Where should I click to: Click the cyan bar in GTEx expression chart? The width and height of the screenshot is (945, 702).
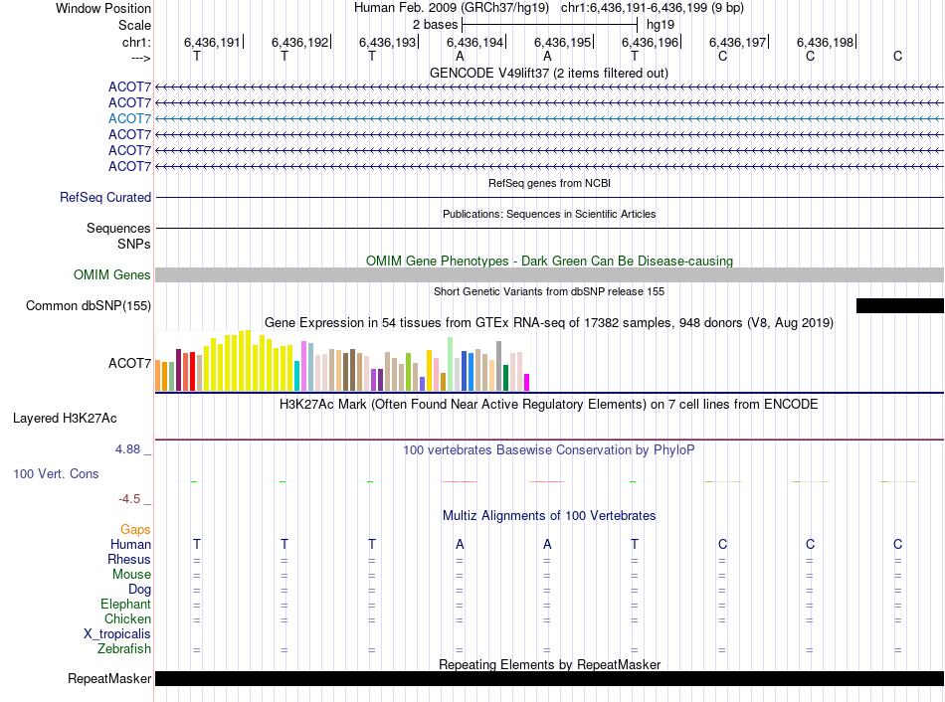pos(297,376)
